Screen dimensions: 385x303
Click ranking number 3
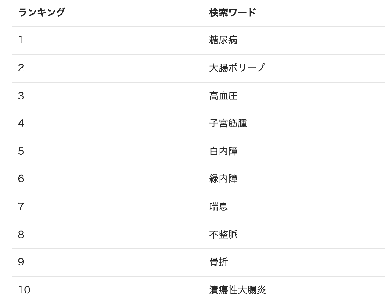click(21, 96)
